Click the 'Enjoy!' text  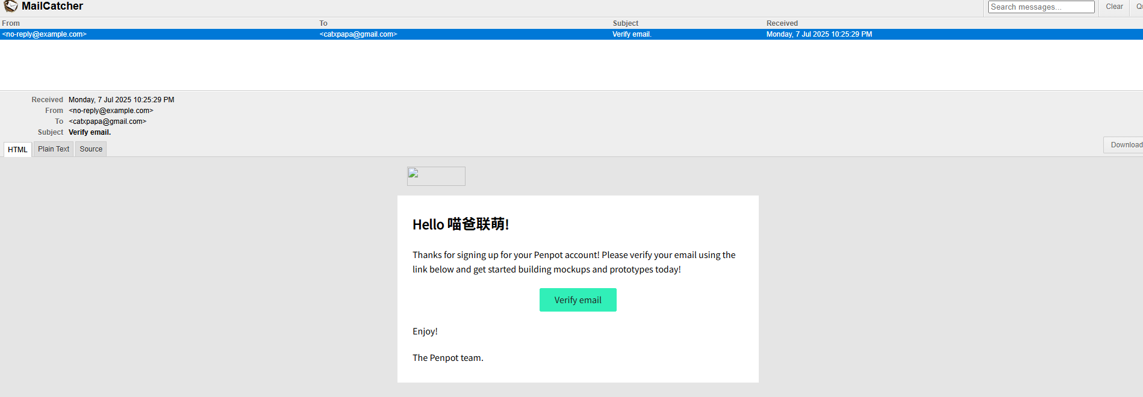click(x=425, y=331)
